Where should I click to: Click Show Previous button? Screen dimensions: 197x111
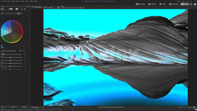click(35, 107)
